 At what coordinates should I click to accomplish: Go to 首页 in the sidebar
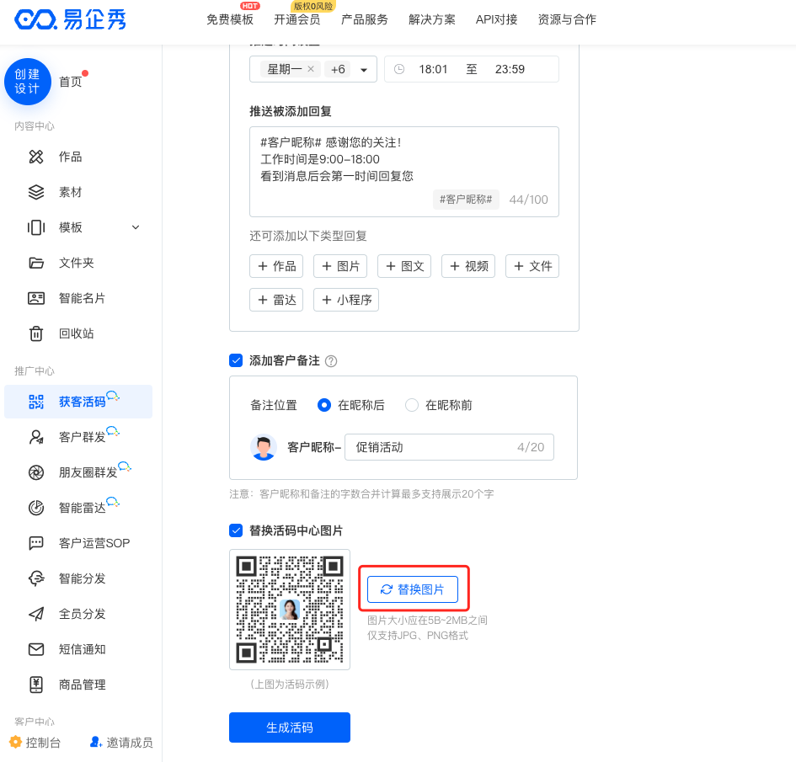[70, 82]
